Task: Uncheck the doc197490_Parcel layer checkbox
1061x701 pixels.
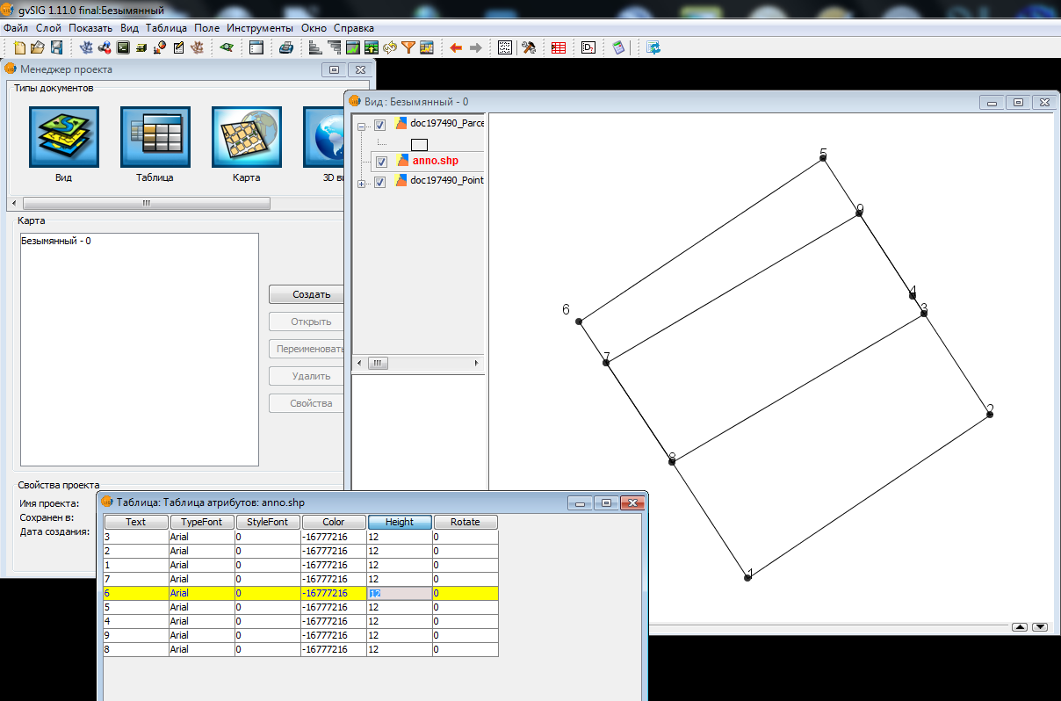Action: (380, 125)
